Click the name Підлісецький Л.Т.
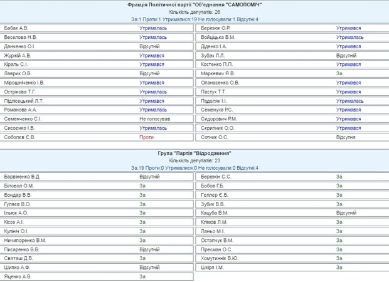This screenshot has height=282, width=389. coord(24,100)
